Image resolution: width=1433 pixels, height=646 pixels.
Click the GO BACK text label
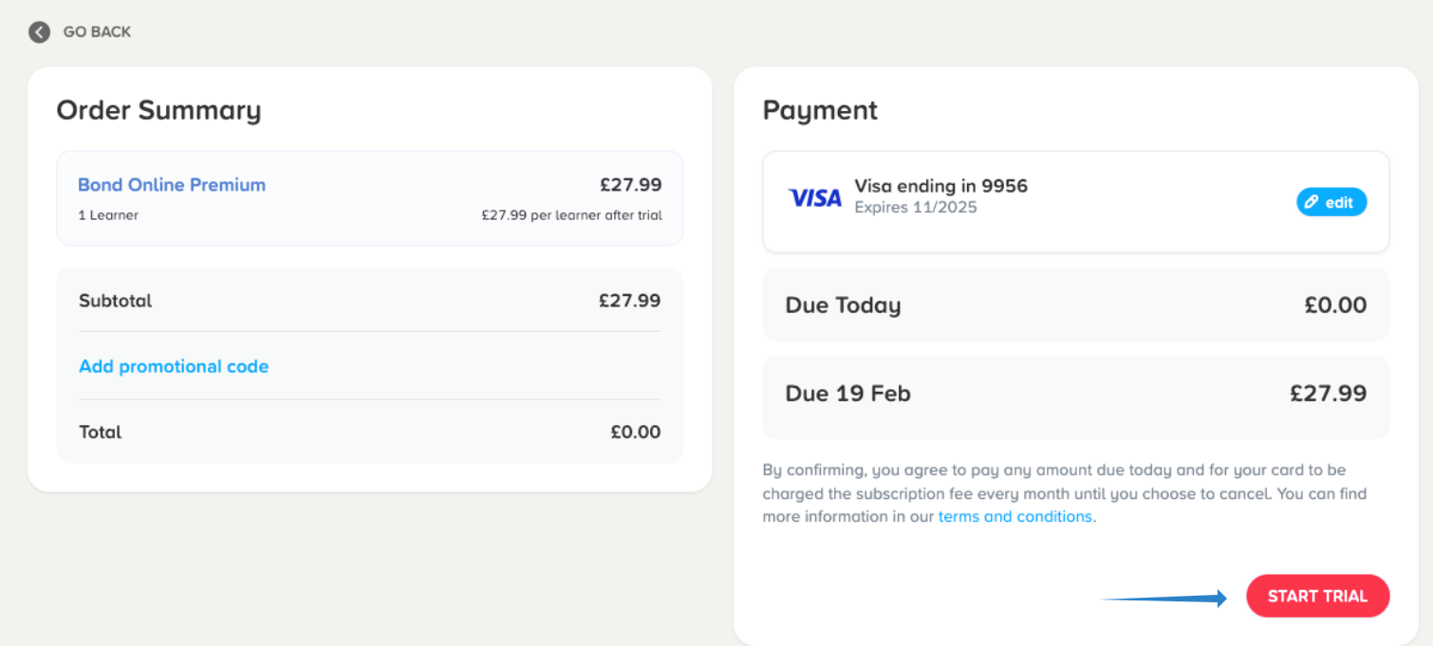[97, 32]
